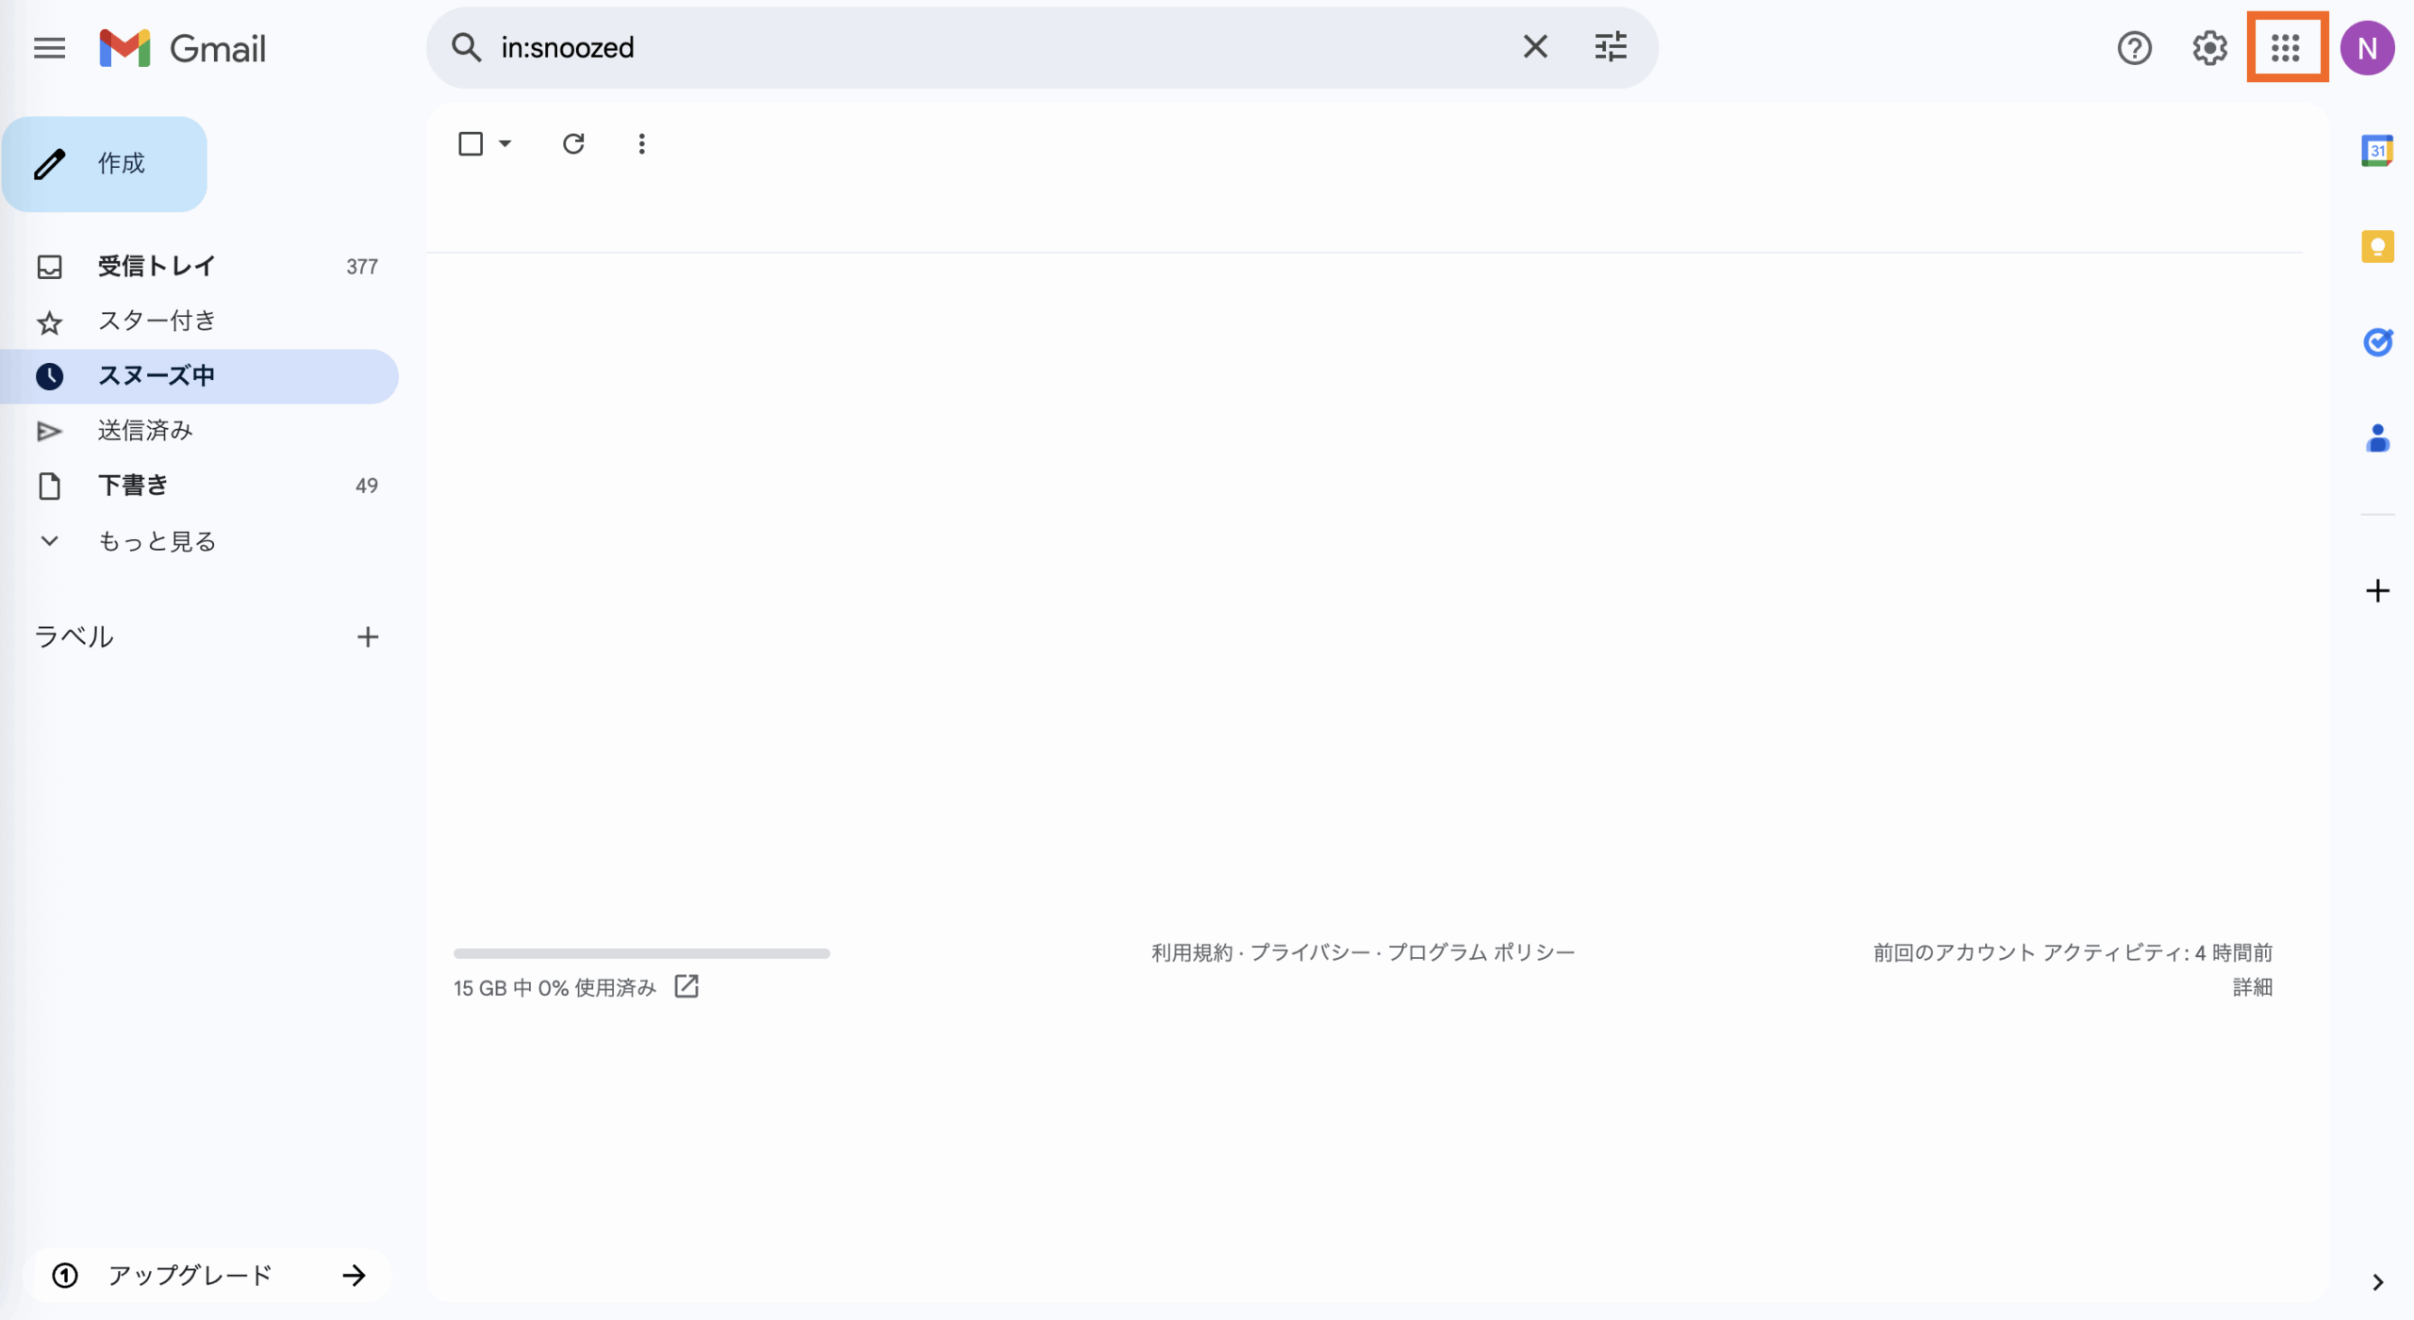Click the 作成 compose button
Viewport: 2414px width, 1320px height.
click(105, 164)
